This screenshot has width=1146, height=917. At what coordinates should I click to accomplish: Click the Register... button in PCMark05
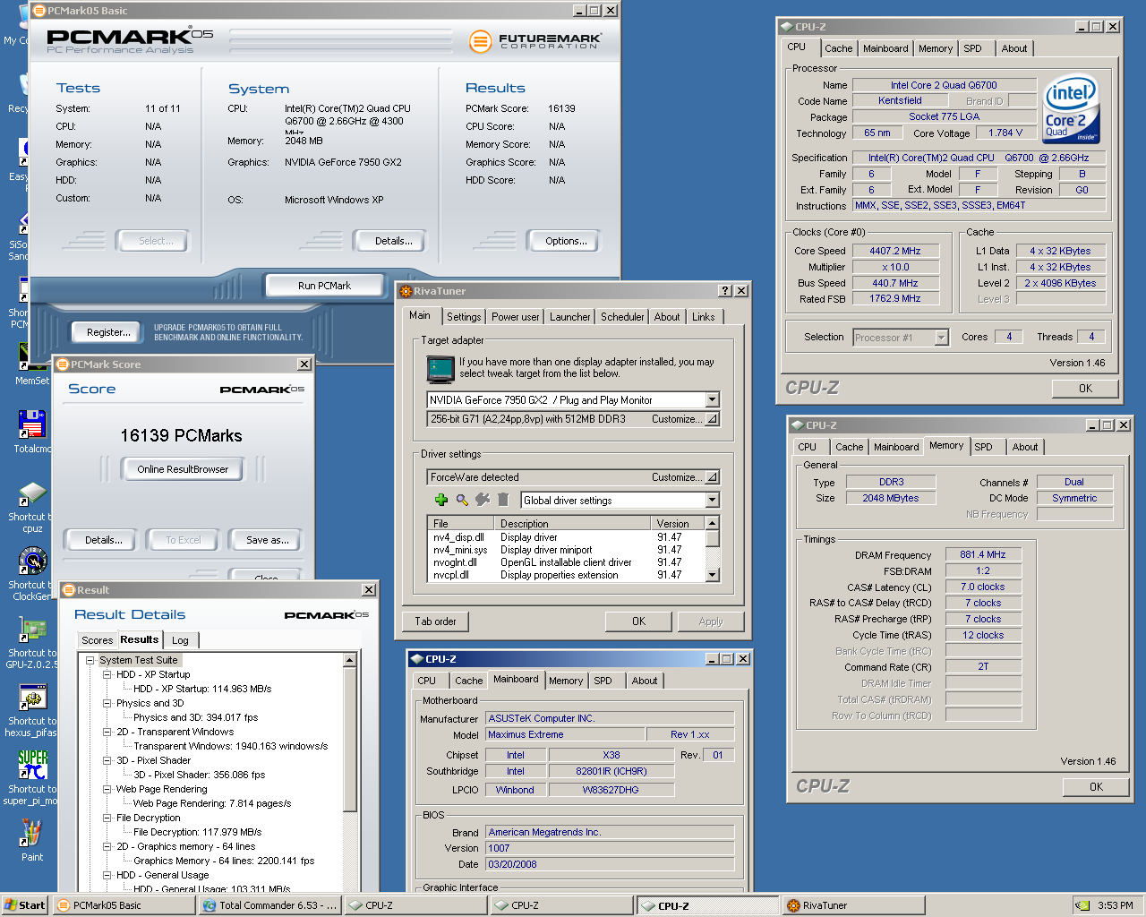(107, 332)
